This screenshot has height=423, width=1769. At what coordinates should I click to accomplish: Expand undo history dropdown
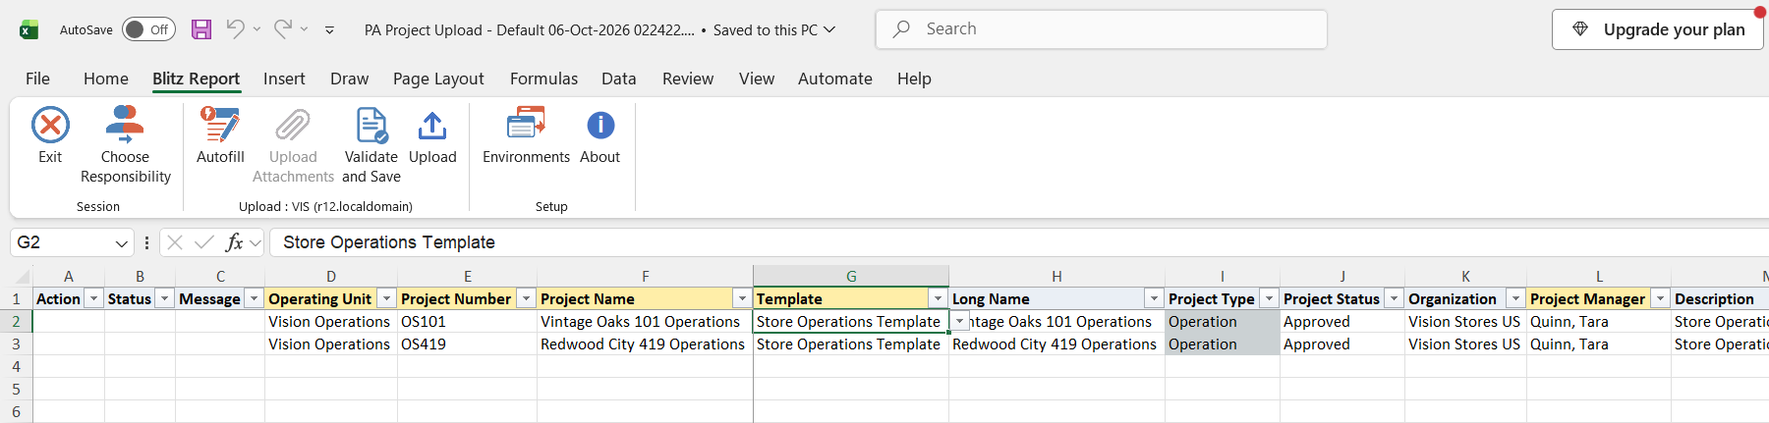(257, 29)
